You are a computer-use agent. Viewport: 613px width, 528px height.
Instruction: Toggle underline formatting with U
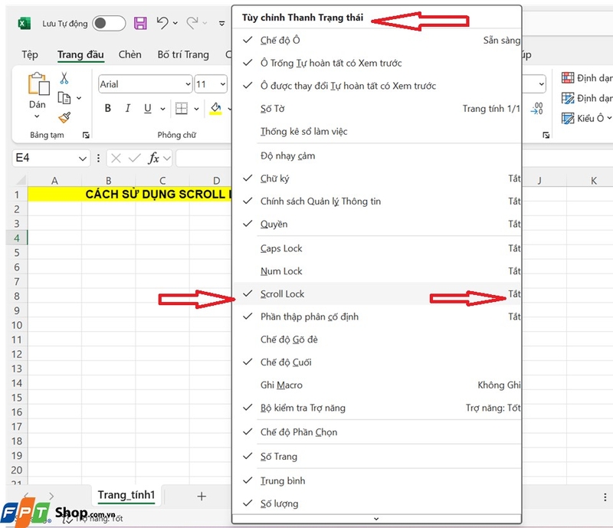click(147, 108)
